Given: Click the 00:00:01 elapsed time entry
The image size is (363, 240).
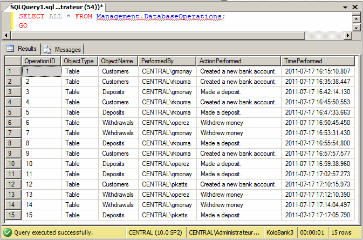Looking at the screenshot, I should pos(312,232).
